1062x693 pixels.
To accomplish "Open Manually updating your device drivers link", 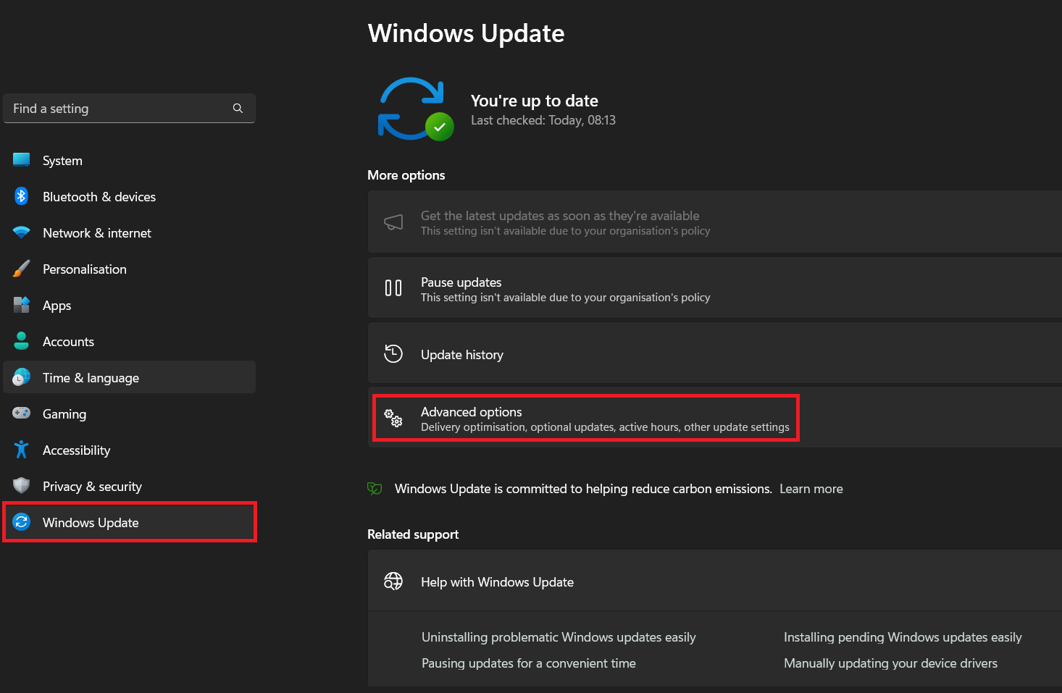I will coord(890,663).
